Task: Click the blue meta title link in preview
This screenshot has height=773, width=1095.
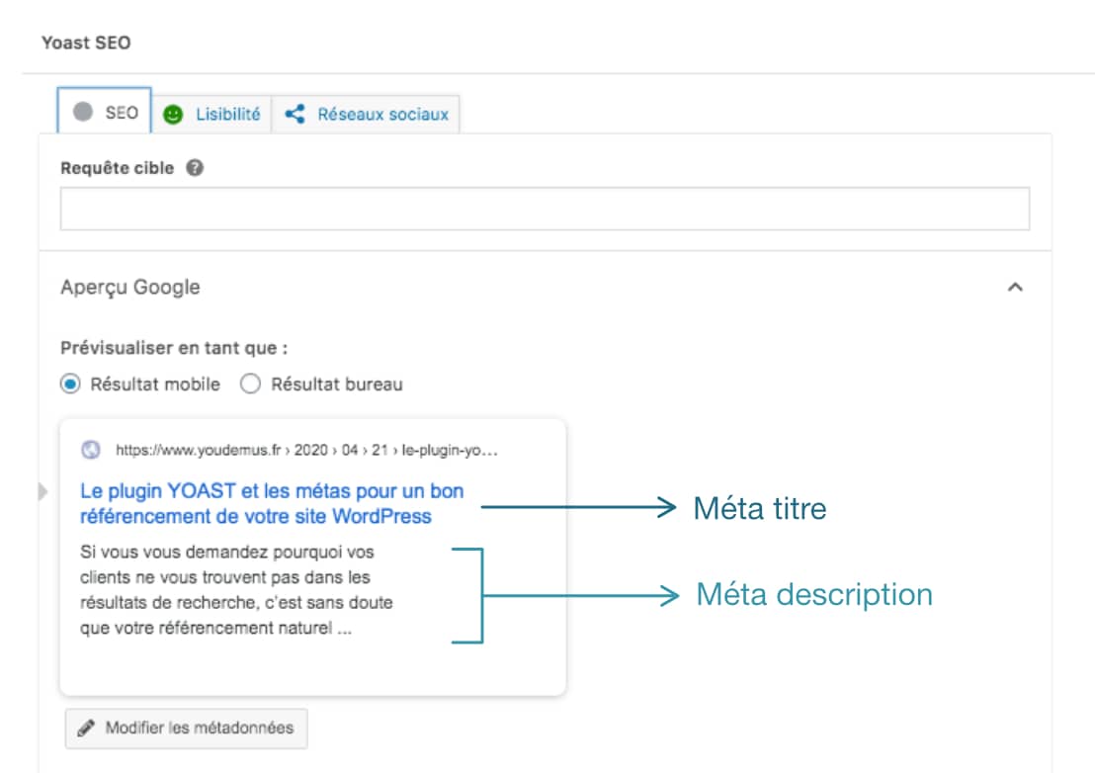Action: [x=271, y=503]
